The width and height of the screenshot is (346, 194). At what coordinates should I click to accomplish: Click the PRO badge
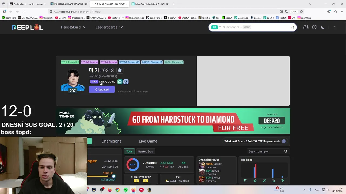pyautogui.click(x=94, y=82)
